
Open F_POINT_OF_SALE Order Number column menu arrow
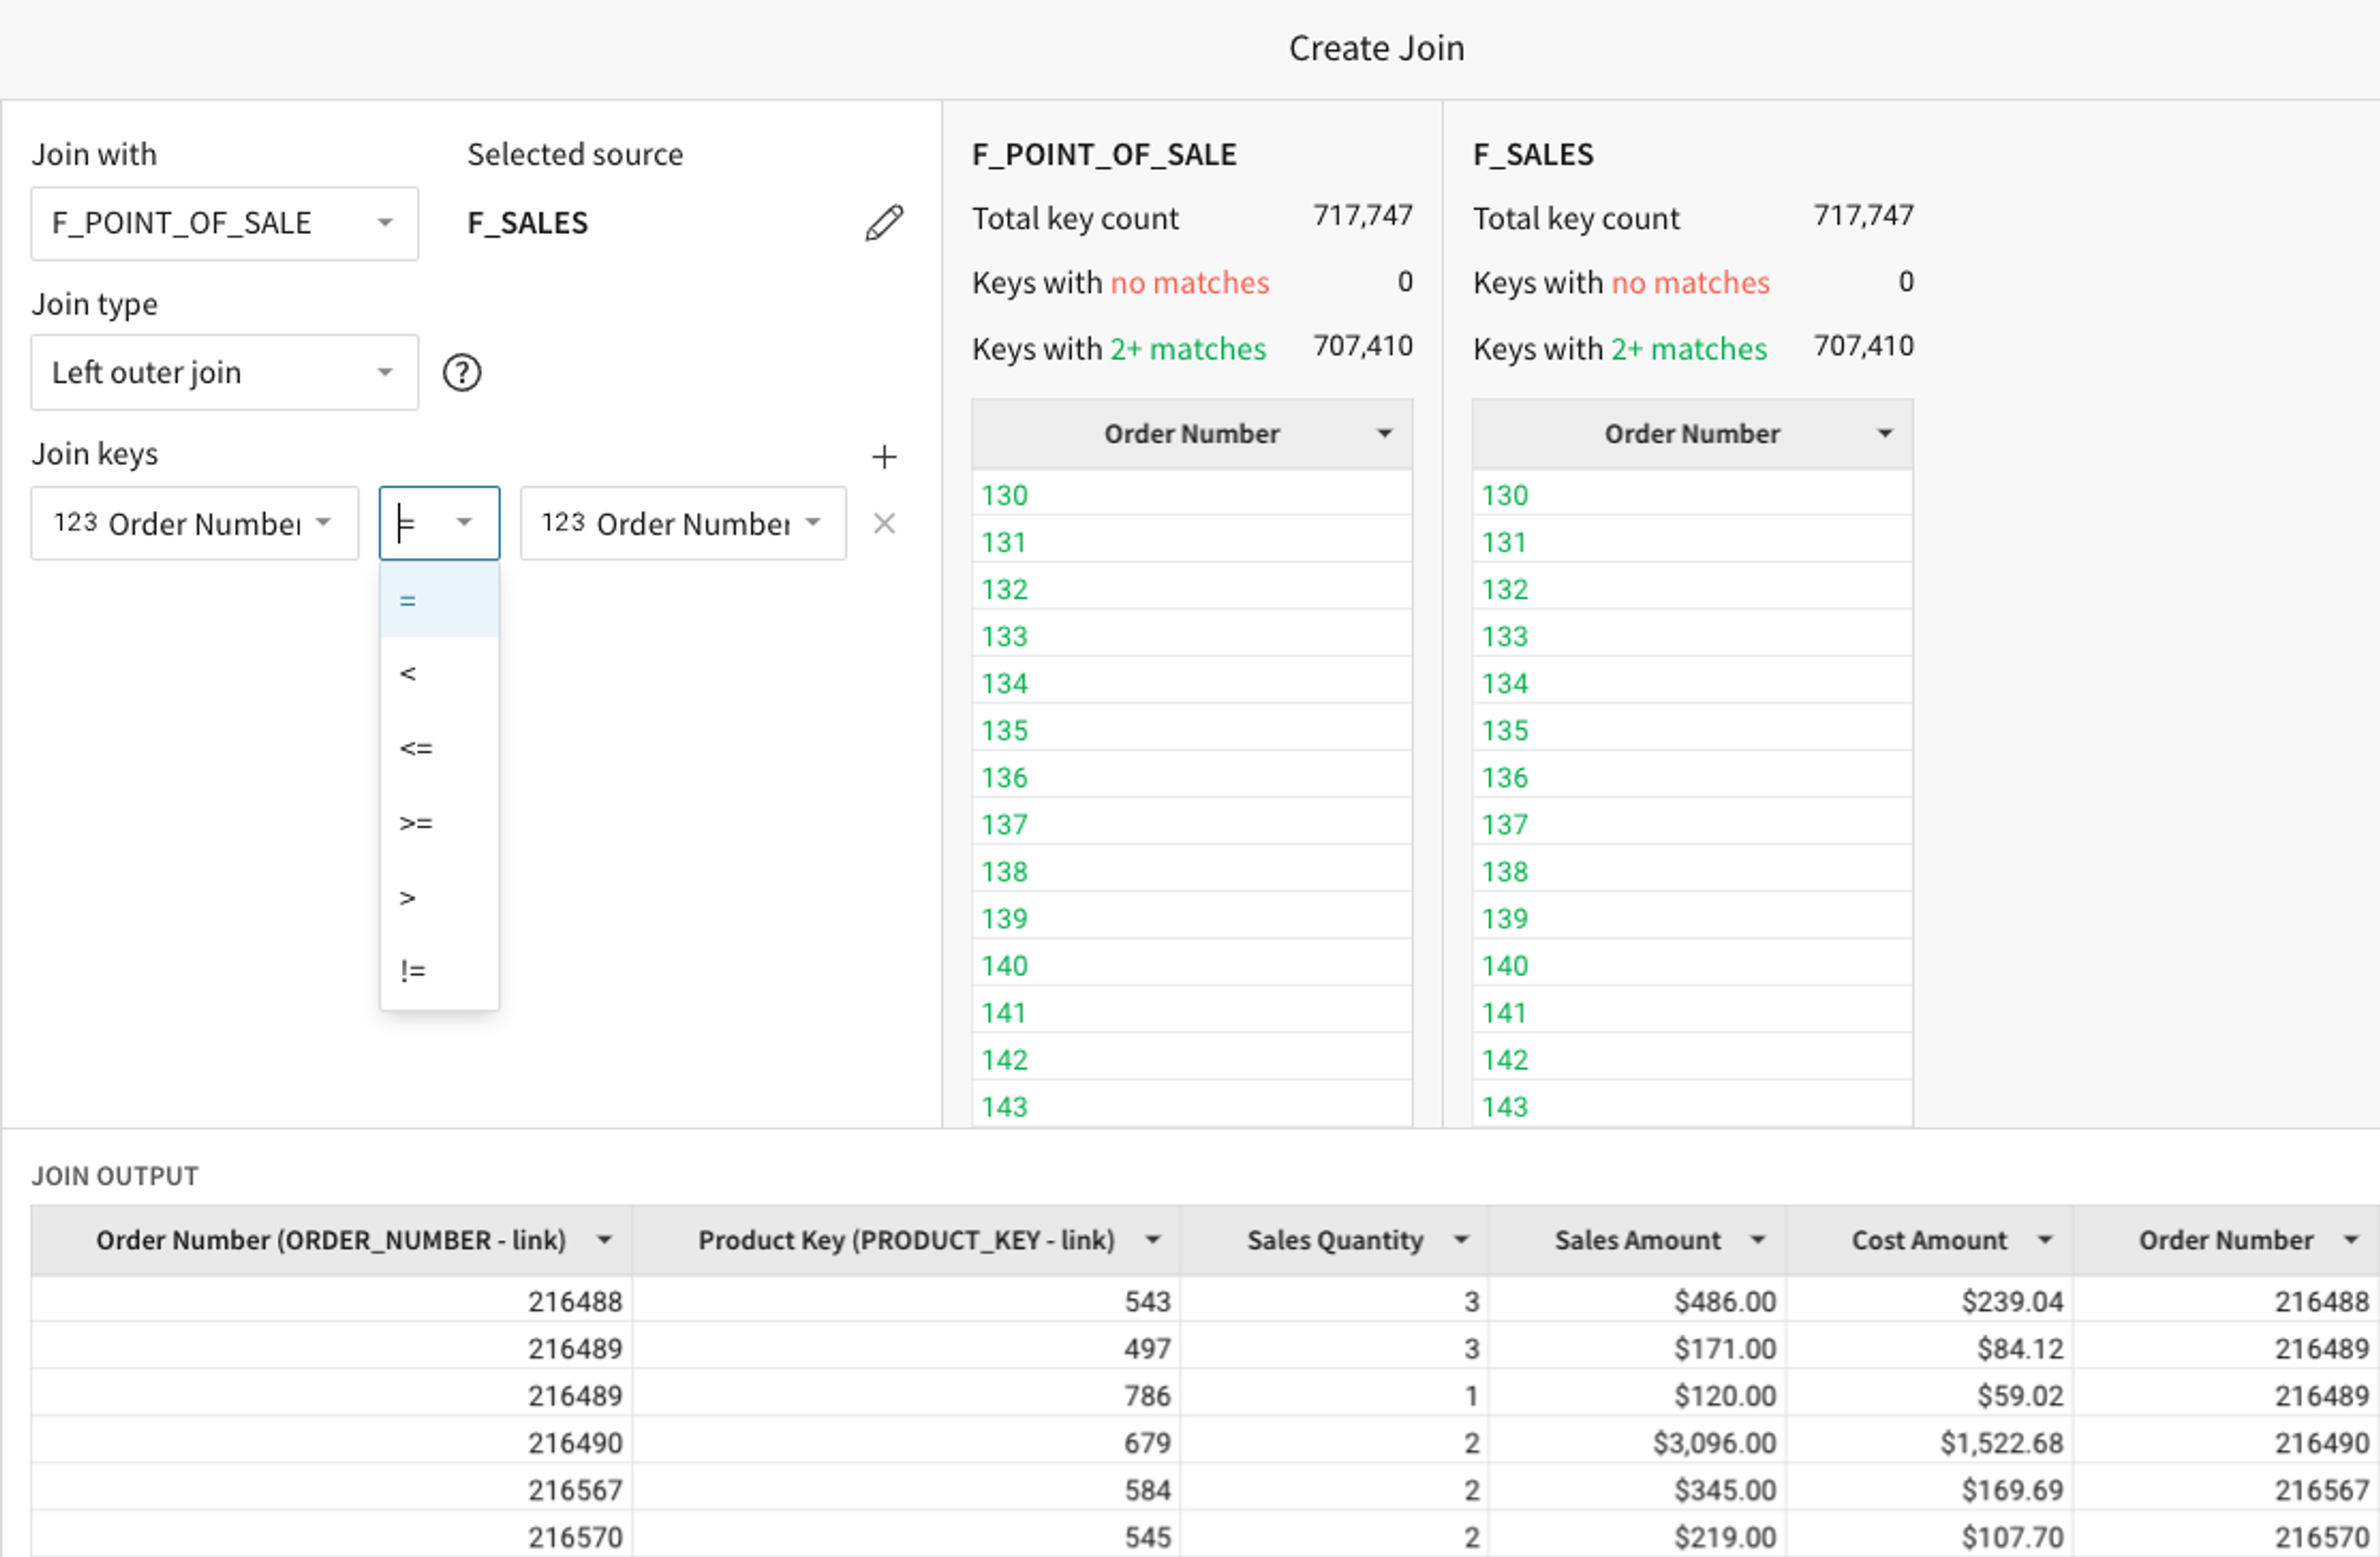pyautogui.click(x=1384, y=434)
